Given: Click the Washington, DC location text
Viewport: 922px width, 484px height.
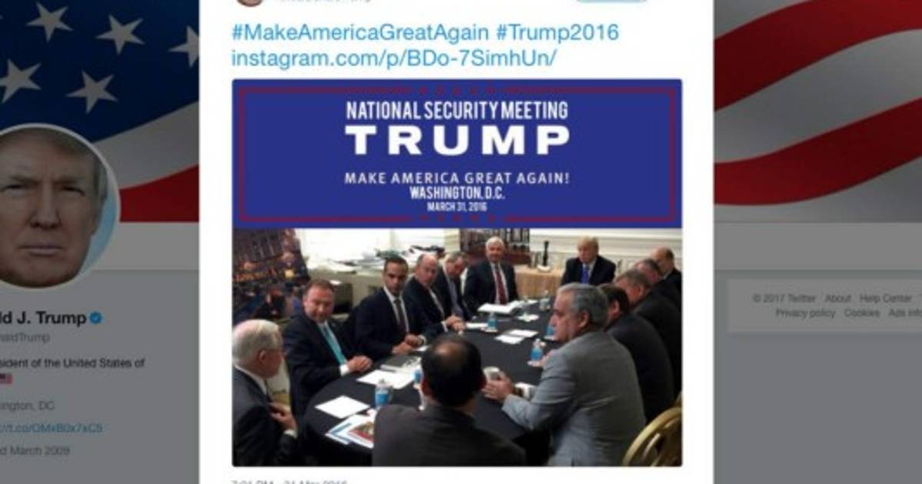Looking at the screenshot, I should 28,406.
